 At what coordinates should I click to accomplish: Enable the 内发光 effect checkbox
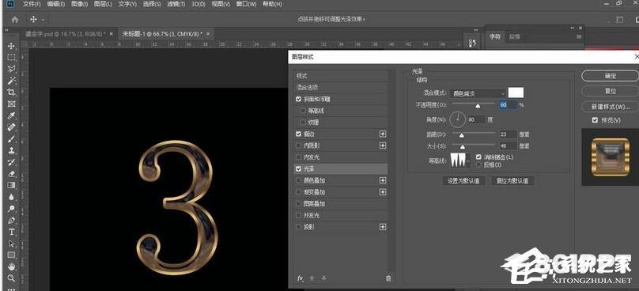pyautogui.click(x=299, y=157)
